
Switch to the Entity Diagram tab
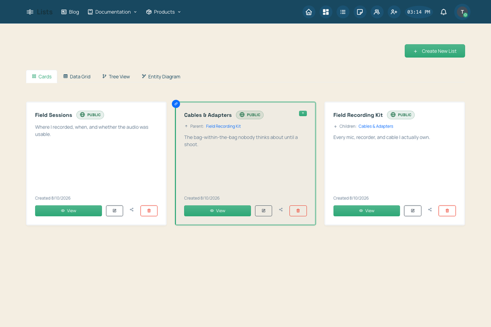(x=161, y=76)
